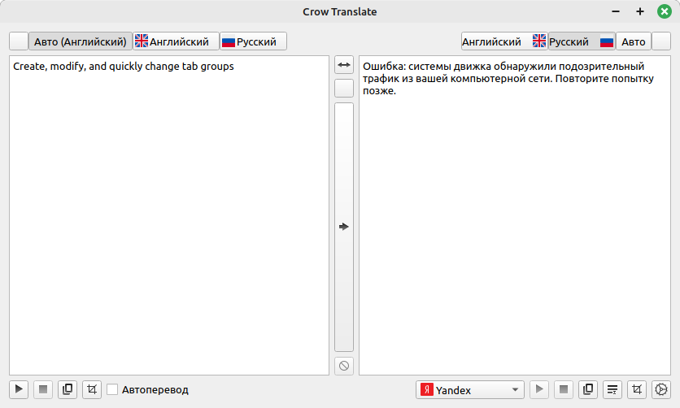Viewport: 680px width, 408px height.
Task: Copy all translation info icon
Action: coord(613,390)
